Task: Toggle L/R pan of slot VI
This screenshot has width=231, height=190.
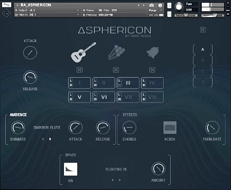Action: pos(95,97)
